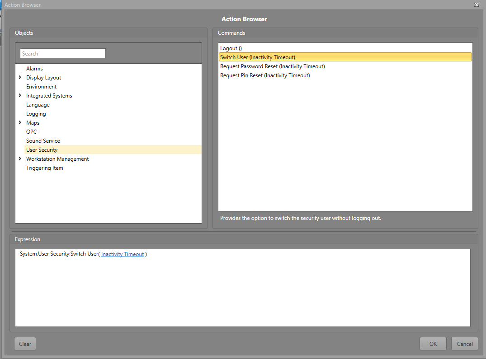Image resolution: width=486 pixels, height=359 pixels.
Task: Expand the Integrated Systems arrow
Action: 20,96
